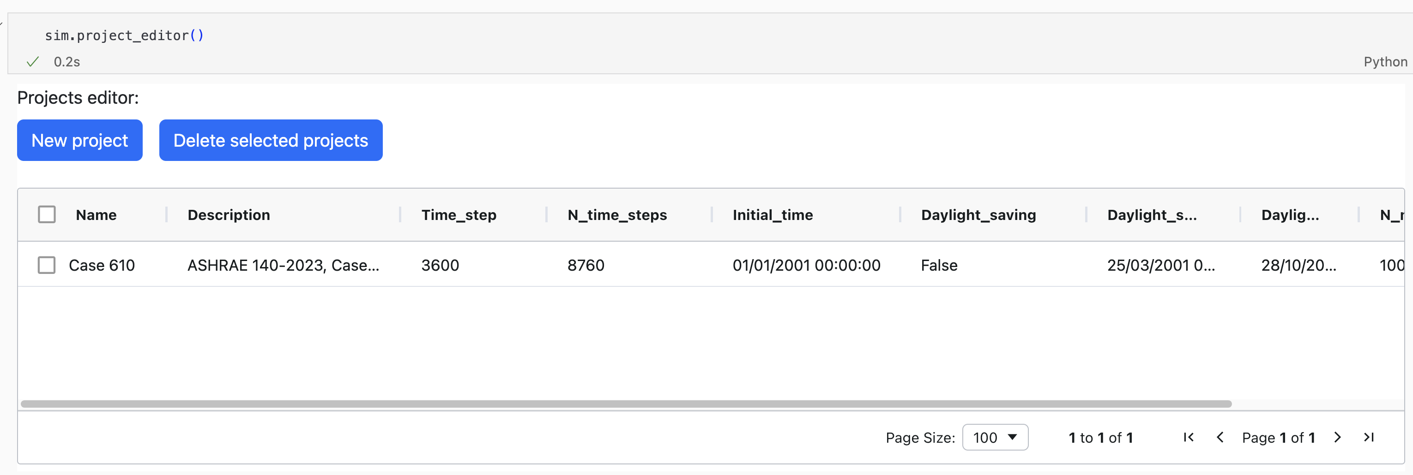The image size is (1413, 475).
Task: Go to next page arrow
Action: point(1337,437)
